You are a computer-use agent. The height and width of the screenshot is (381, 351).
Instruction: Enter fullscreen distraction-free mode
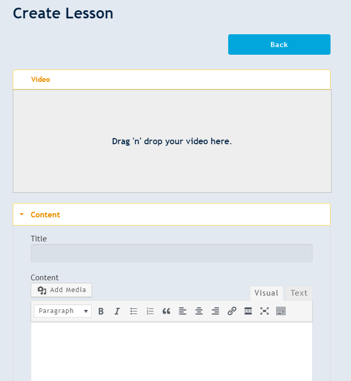(x=265, y=311)
